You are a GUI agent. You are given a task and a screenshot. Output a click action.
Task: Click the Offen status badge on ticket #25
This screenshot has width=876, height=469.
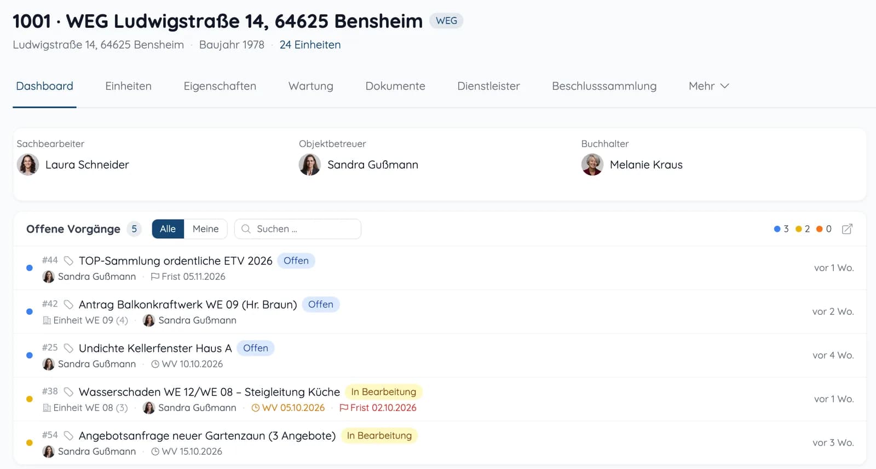(x=256, y=348)
